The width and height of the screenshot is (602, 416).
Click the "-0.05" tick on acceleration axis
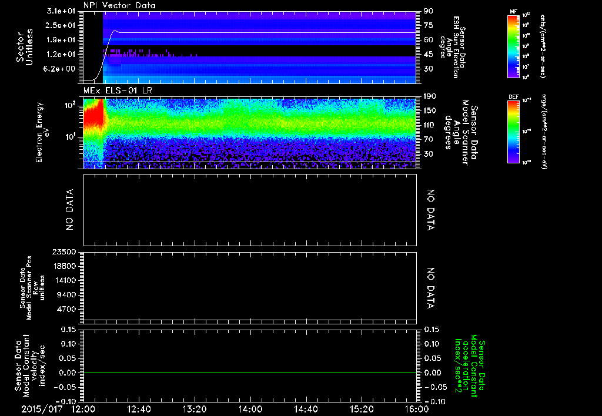tap(436, 387)
